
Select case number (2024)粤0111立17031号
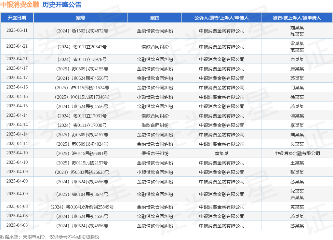tap(82, 116)
